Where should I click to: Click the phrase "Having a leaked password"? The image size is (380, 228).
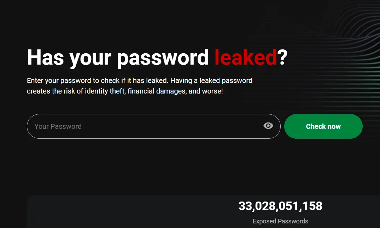coord(211,80)
